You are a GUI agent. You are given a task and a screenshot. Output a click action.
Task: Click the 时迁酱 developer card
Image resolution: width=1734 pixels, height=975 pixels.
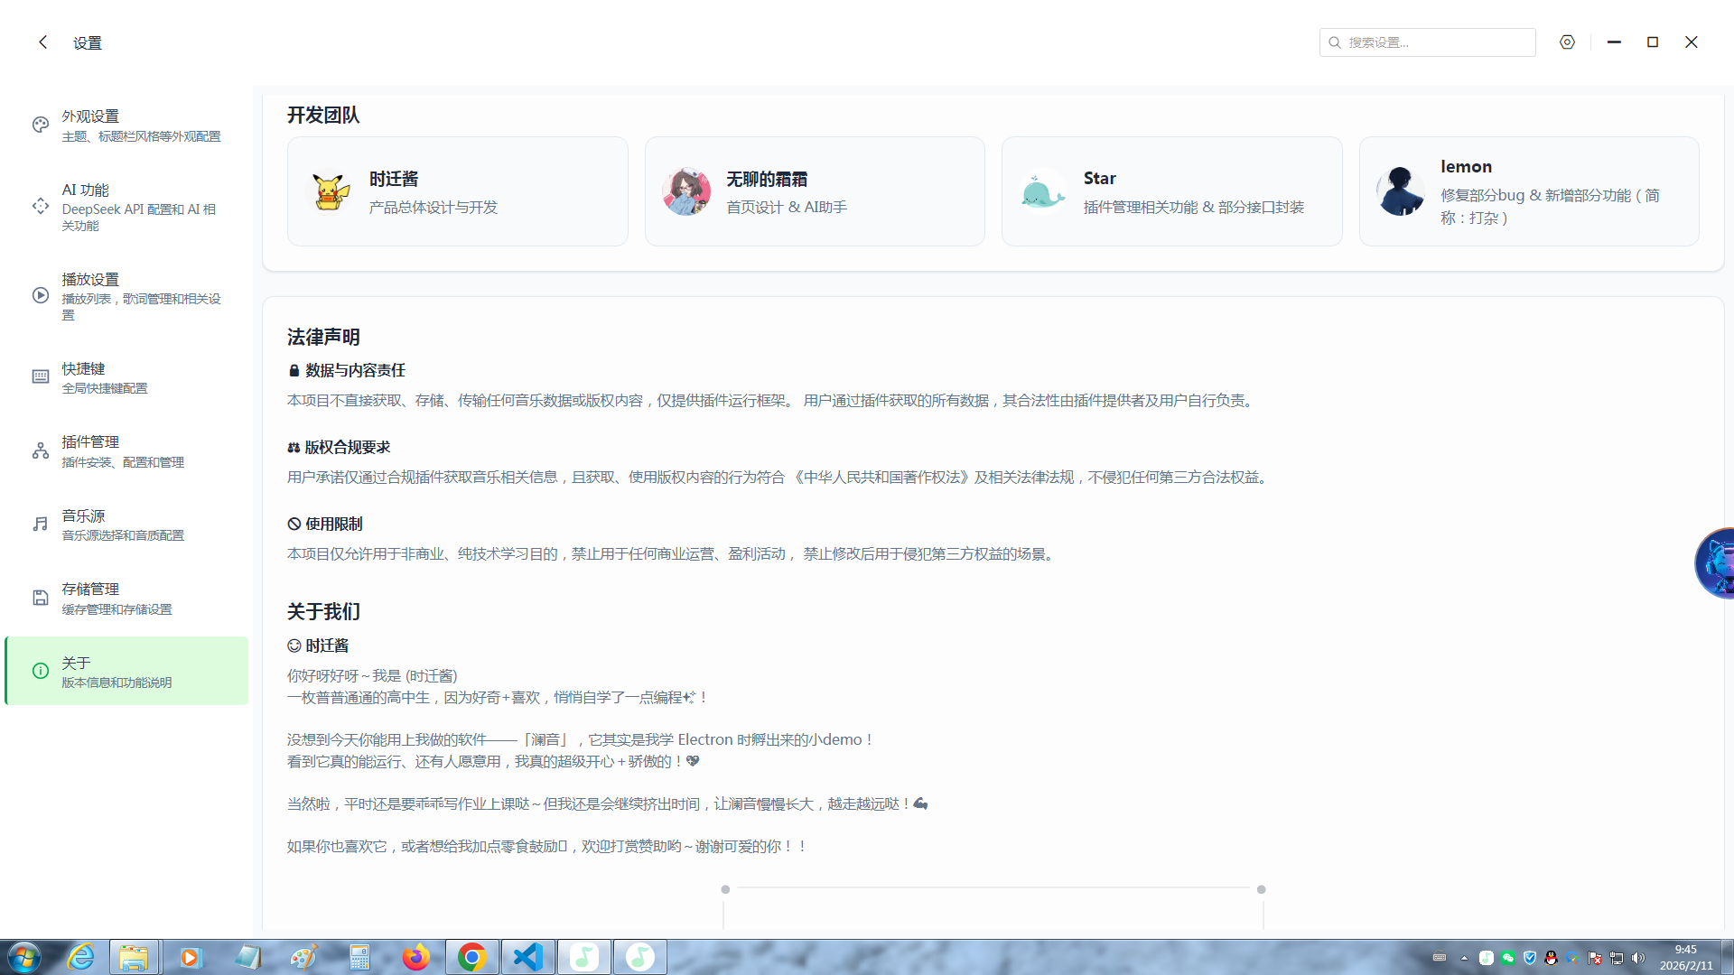click(x=457, y=191)
